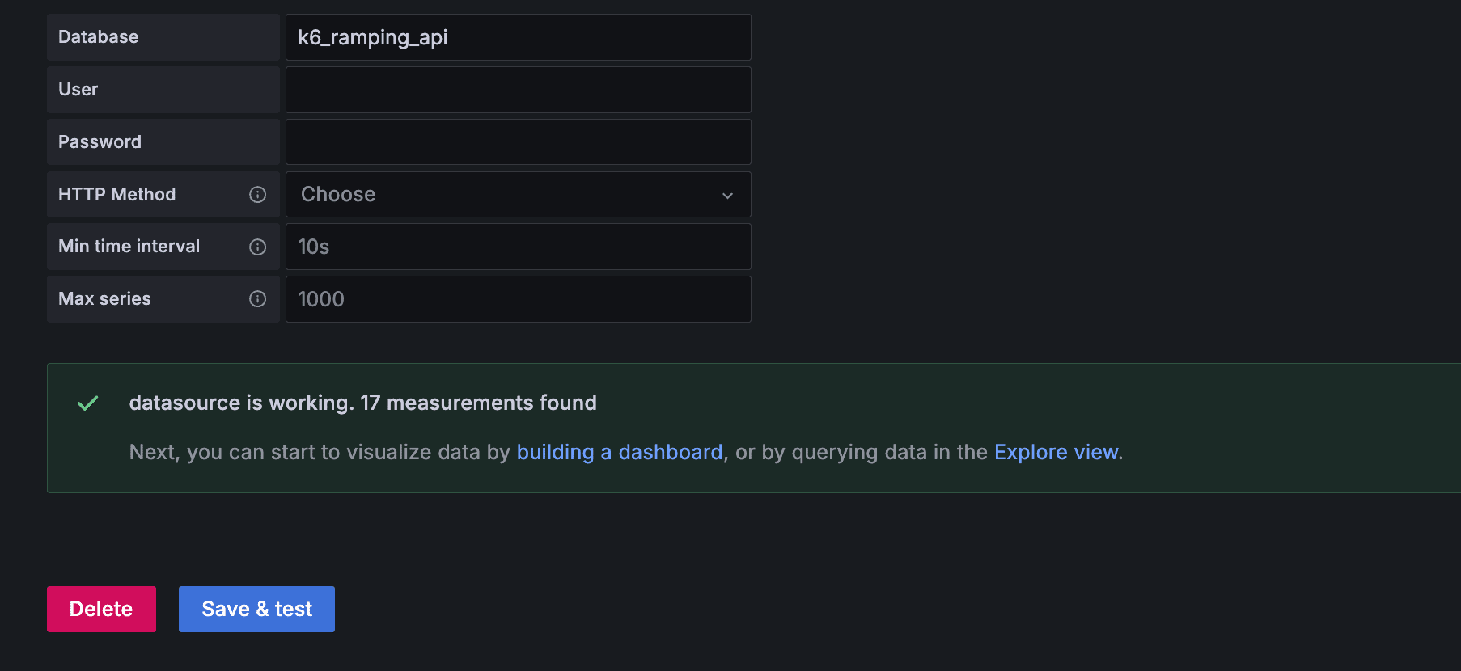Click the User field label
The image size is (1461, 671).
click(x=78, y=90)
